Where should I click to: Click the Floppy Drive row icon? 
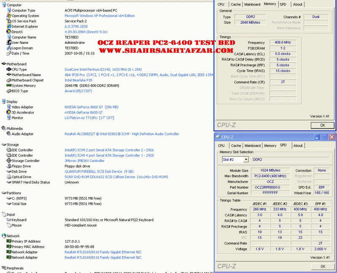tap(9, 166)
